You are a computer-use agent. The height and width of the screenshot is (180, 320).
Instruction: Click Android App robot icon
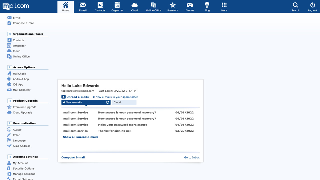click(x=9, y=79)
